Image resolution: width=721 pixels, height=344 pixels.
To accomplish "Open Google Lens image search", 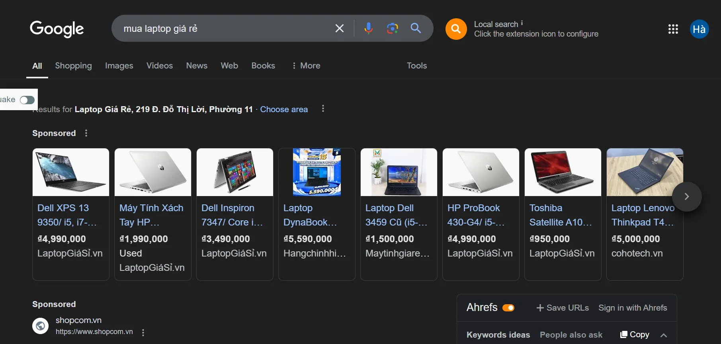I will [393, 28].
